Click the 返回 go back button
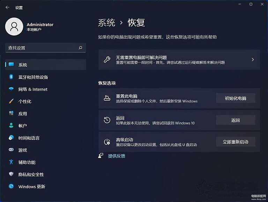The image size is (268, 202). 236,120
